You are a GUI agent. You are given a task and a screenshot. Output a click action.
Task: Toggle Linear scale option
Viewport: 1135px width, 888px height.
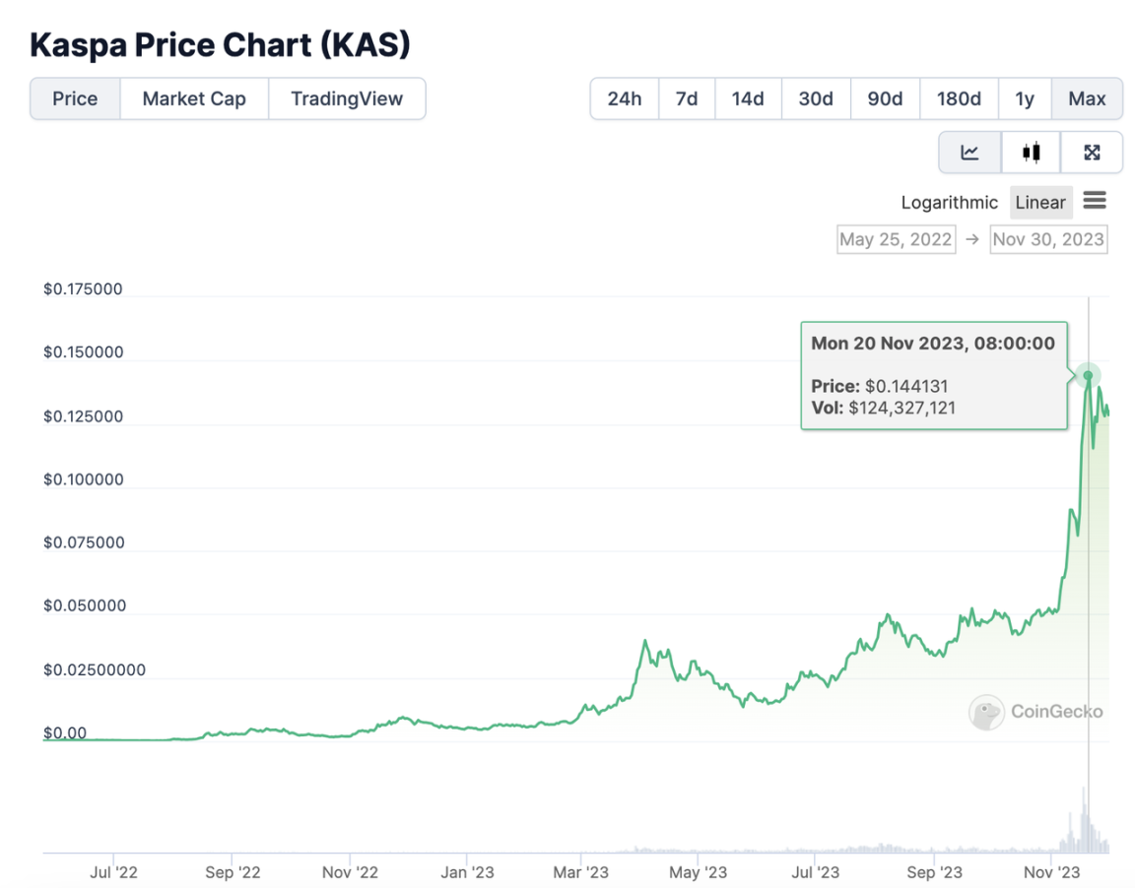coord(1040,203)
